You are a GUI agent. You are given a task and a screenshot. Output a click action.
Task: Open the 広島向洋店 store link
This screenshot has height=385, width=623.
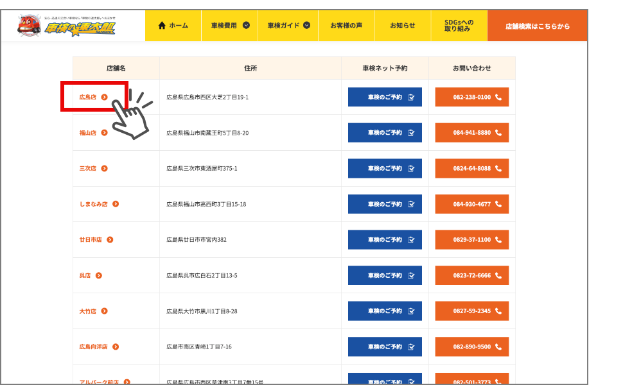(94, 347)
